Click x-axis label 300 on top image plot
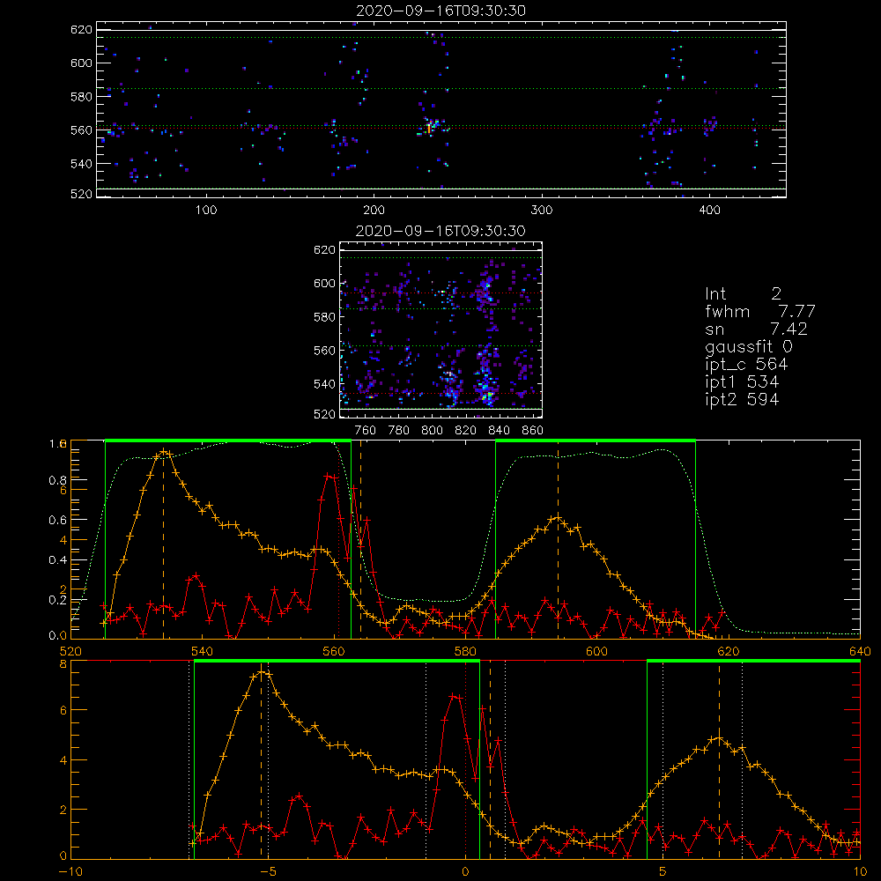 click(542, 211)
